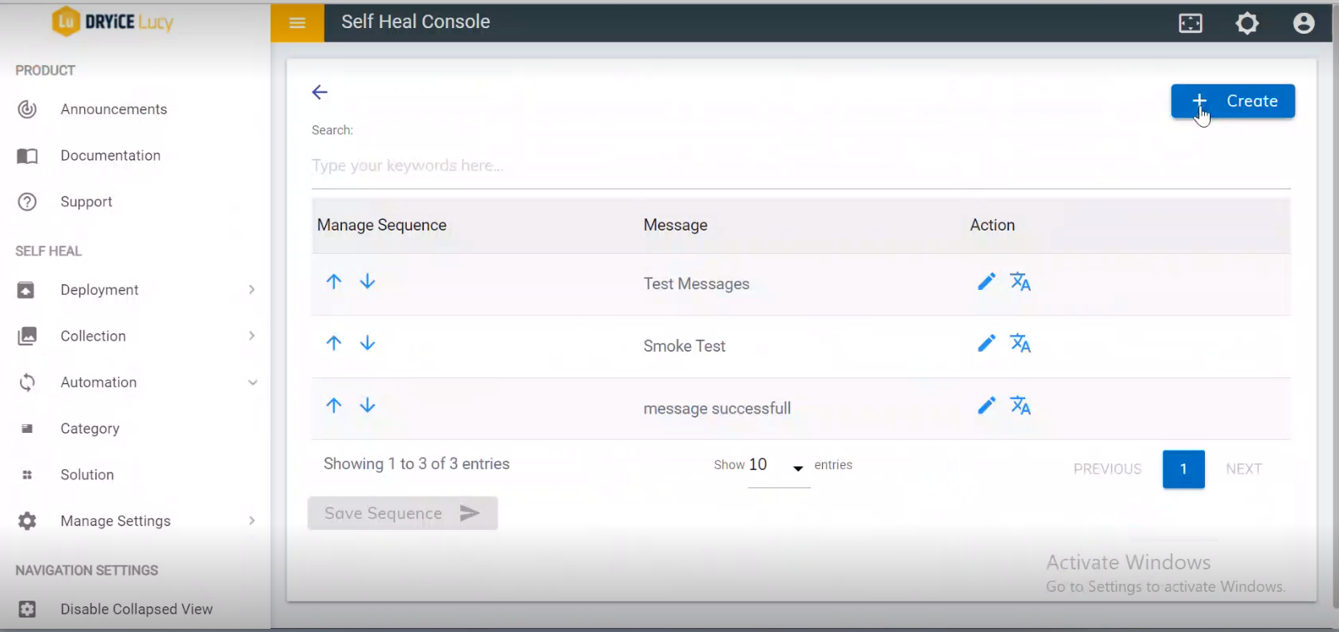Screen dimensions: 1339x632
Task: Click the back arrow icon
Action: coord(319,92)
